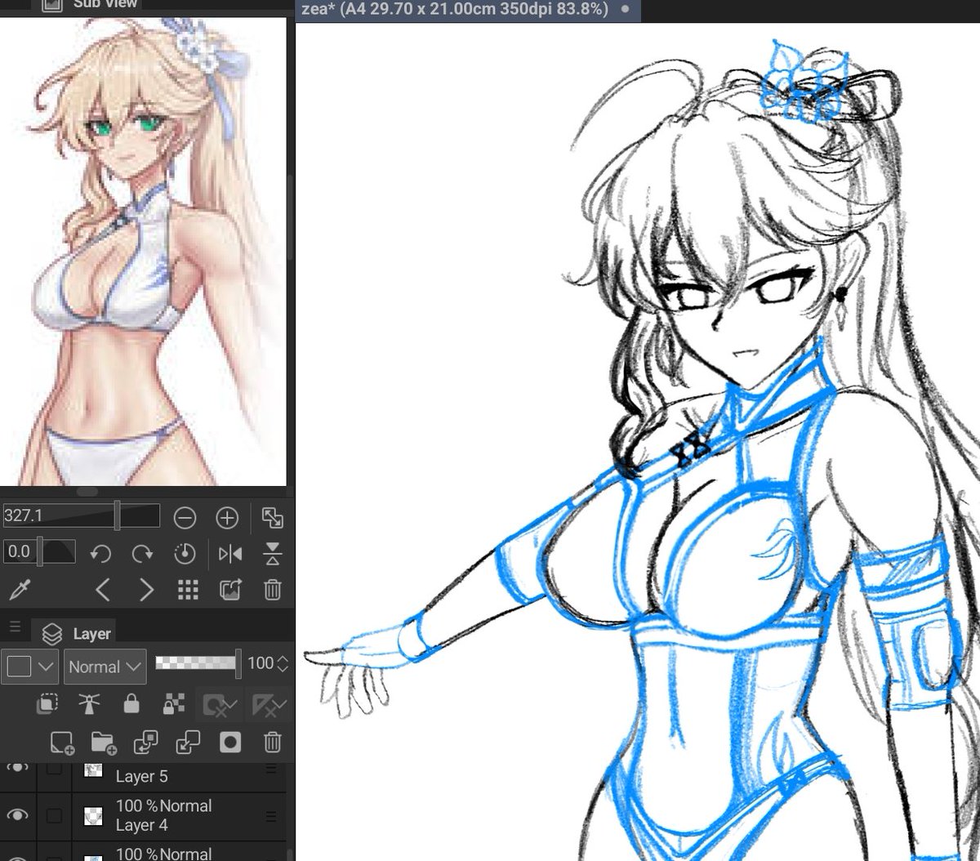Zoom in the Sub View image
This screenshot has width=980, height=861.
point(227,517)
